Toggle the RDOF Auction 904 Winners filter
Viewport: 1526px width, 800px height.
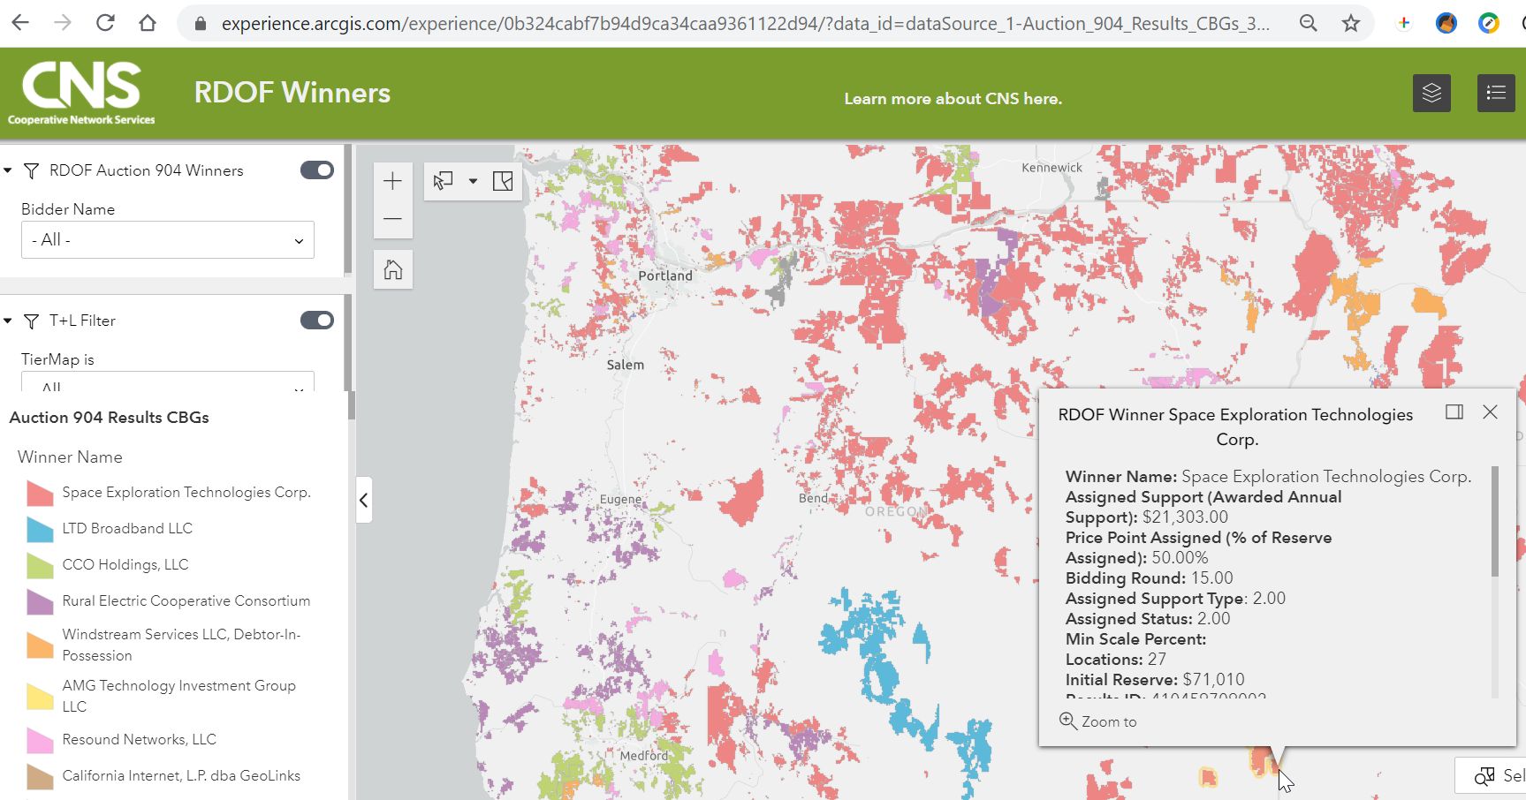[x=317, y=170]
